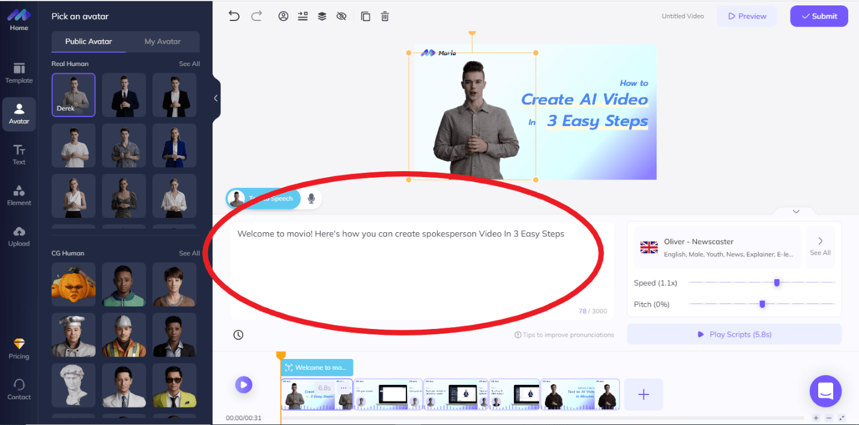Click the redo arrow icon
859x425 pixels.
256,16
